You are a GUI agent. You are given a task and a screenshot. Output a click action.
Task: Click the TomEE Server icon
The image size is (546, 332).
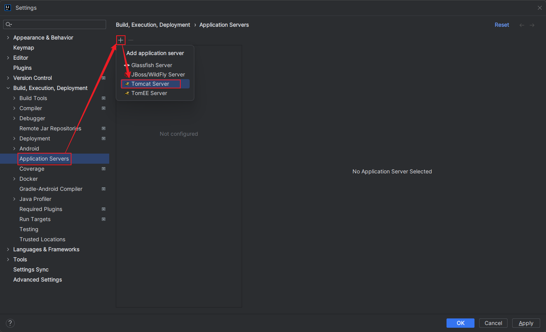click(127, 93)
